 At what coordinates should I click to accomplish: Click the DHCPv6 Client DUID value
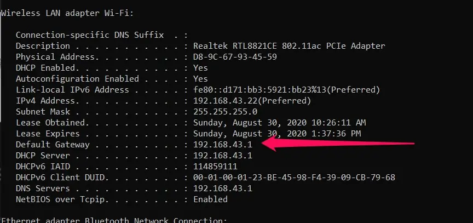click(x=294, y=178)
